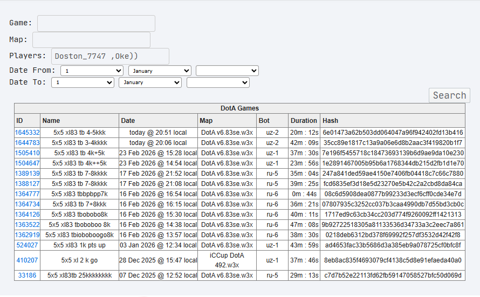The width and height of the screenshot is (480, 297).
Task: Select game name '5x5 xl83tb 25kkkkkkkk'
Action: (80, 275)
